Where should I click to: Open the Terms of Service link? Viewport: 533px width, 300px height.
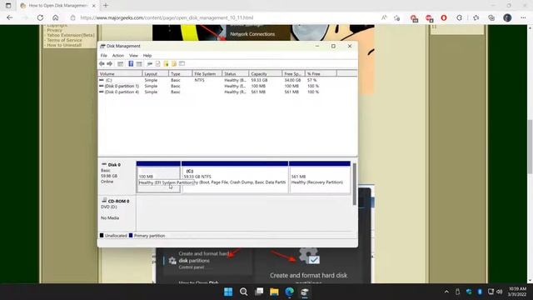(x=64, y=40)
